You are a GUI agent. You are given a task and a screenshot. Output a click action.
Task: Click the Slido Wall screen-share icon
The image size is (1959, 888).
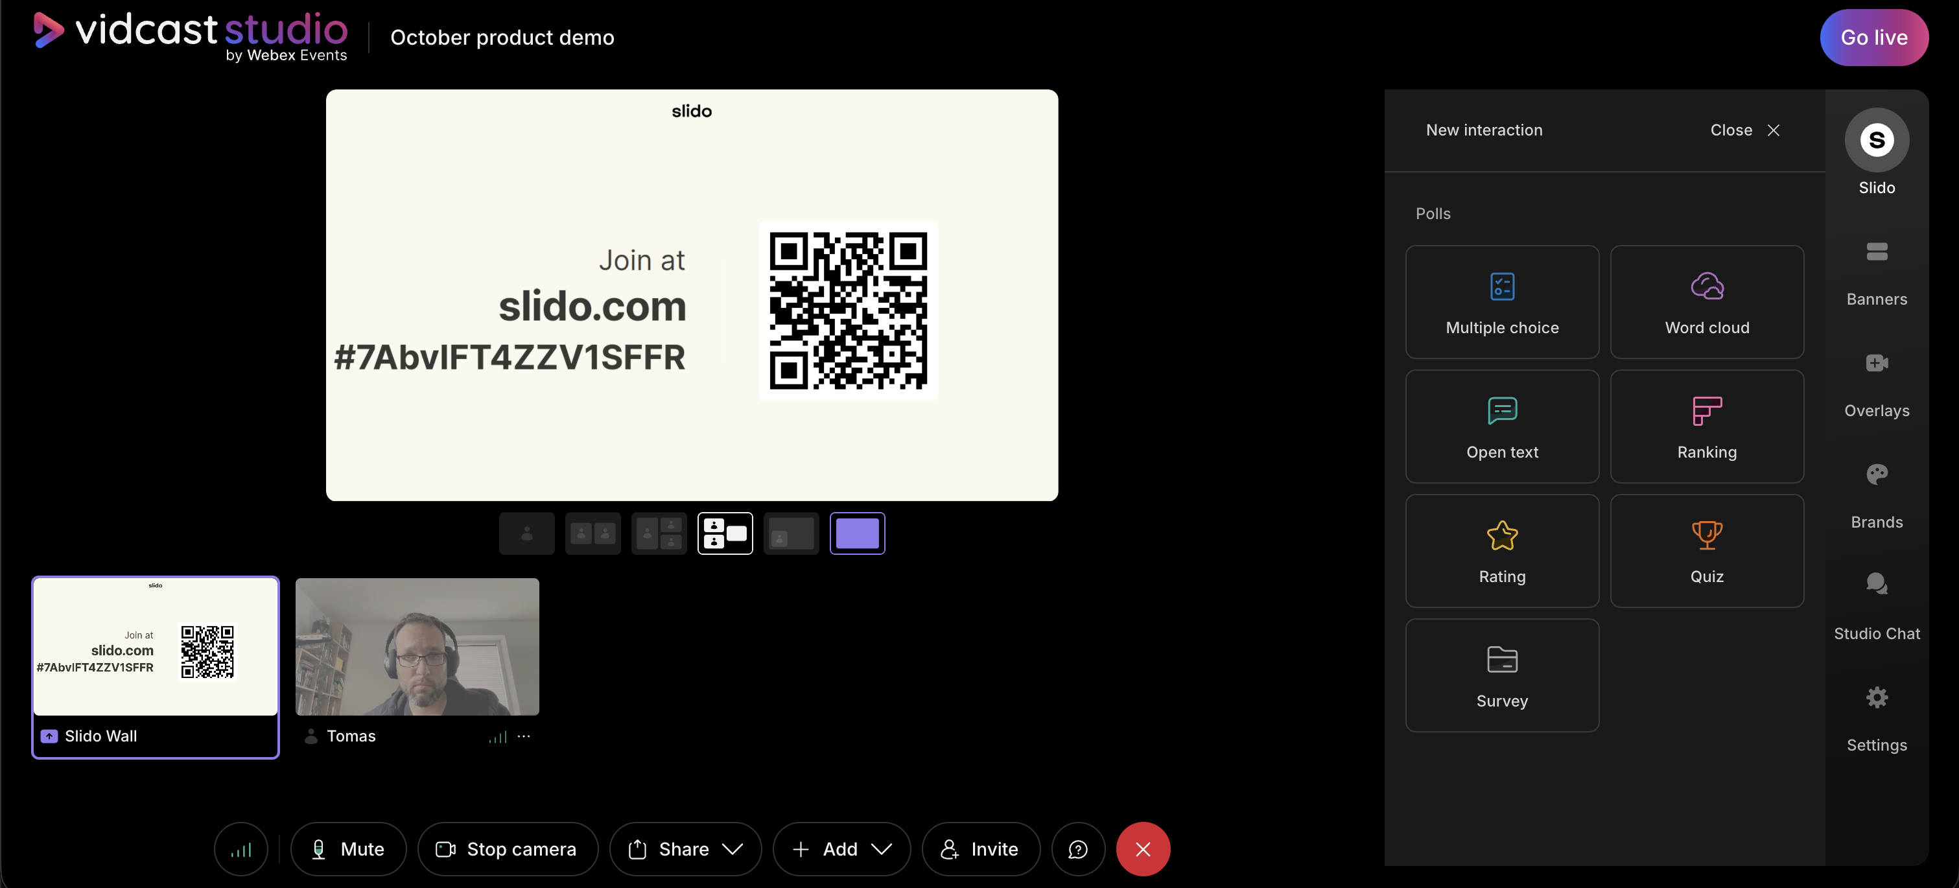pos(49,736)
